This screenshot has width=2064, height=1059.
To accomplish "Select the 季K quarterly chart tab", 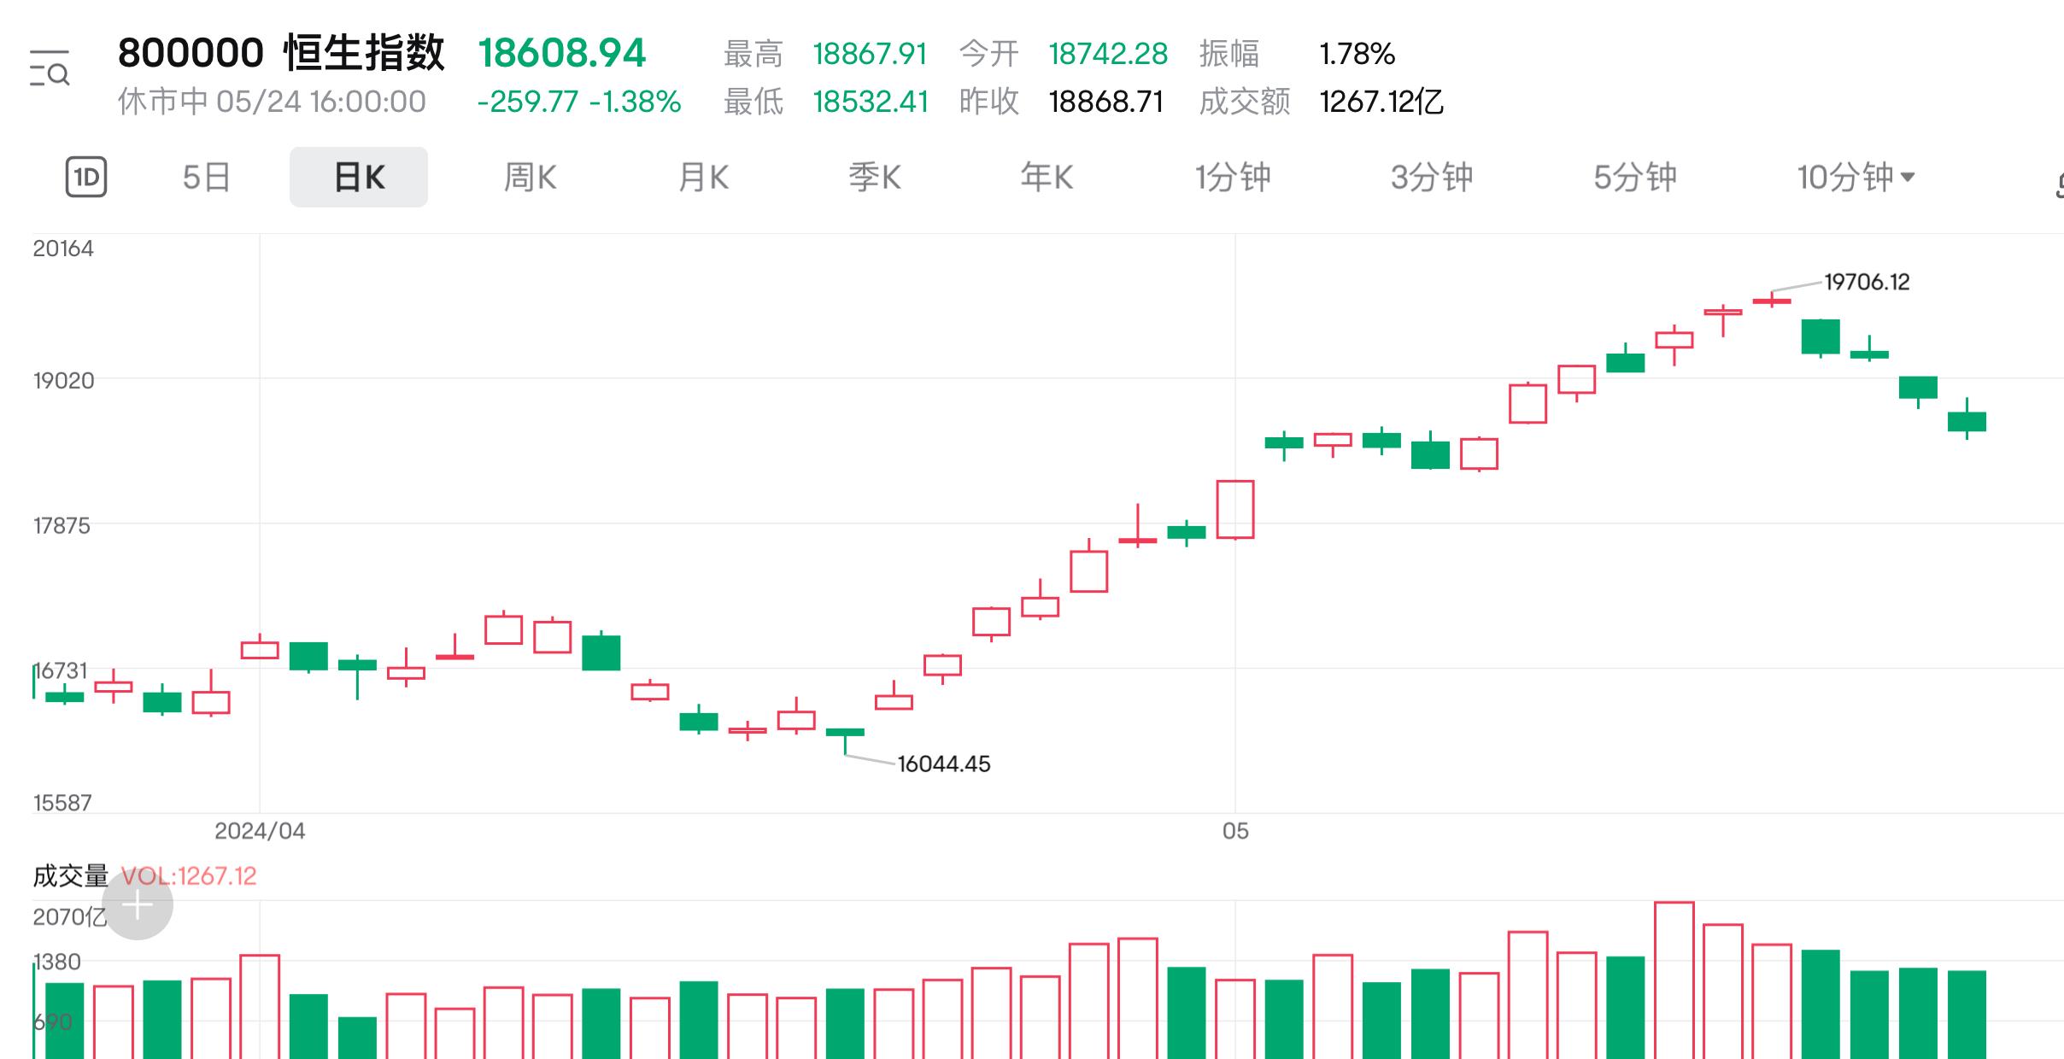I will [874, 178].
